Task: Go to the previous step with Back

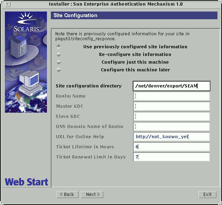Action: point(67,195)
